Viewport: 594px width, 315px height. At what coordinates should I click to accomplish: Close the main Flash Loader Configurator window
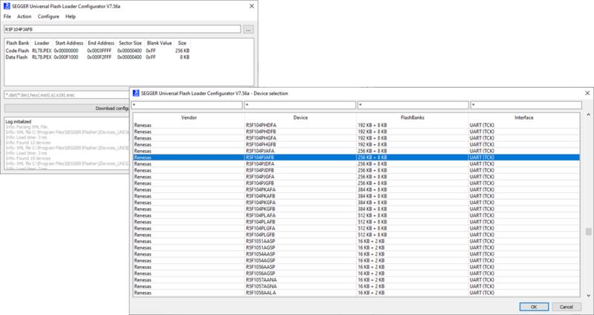pos(252,6)
